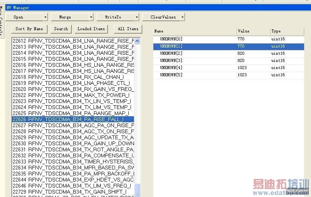The image size is (311, 197).
Task: Expand the Merge dropdown arrow
Action: point(91,17)
